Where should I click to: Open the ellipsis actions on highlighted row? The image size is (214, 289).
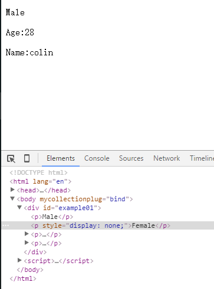pyautogui.click(x=5, y=225)
